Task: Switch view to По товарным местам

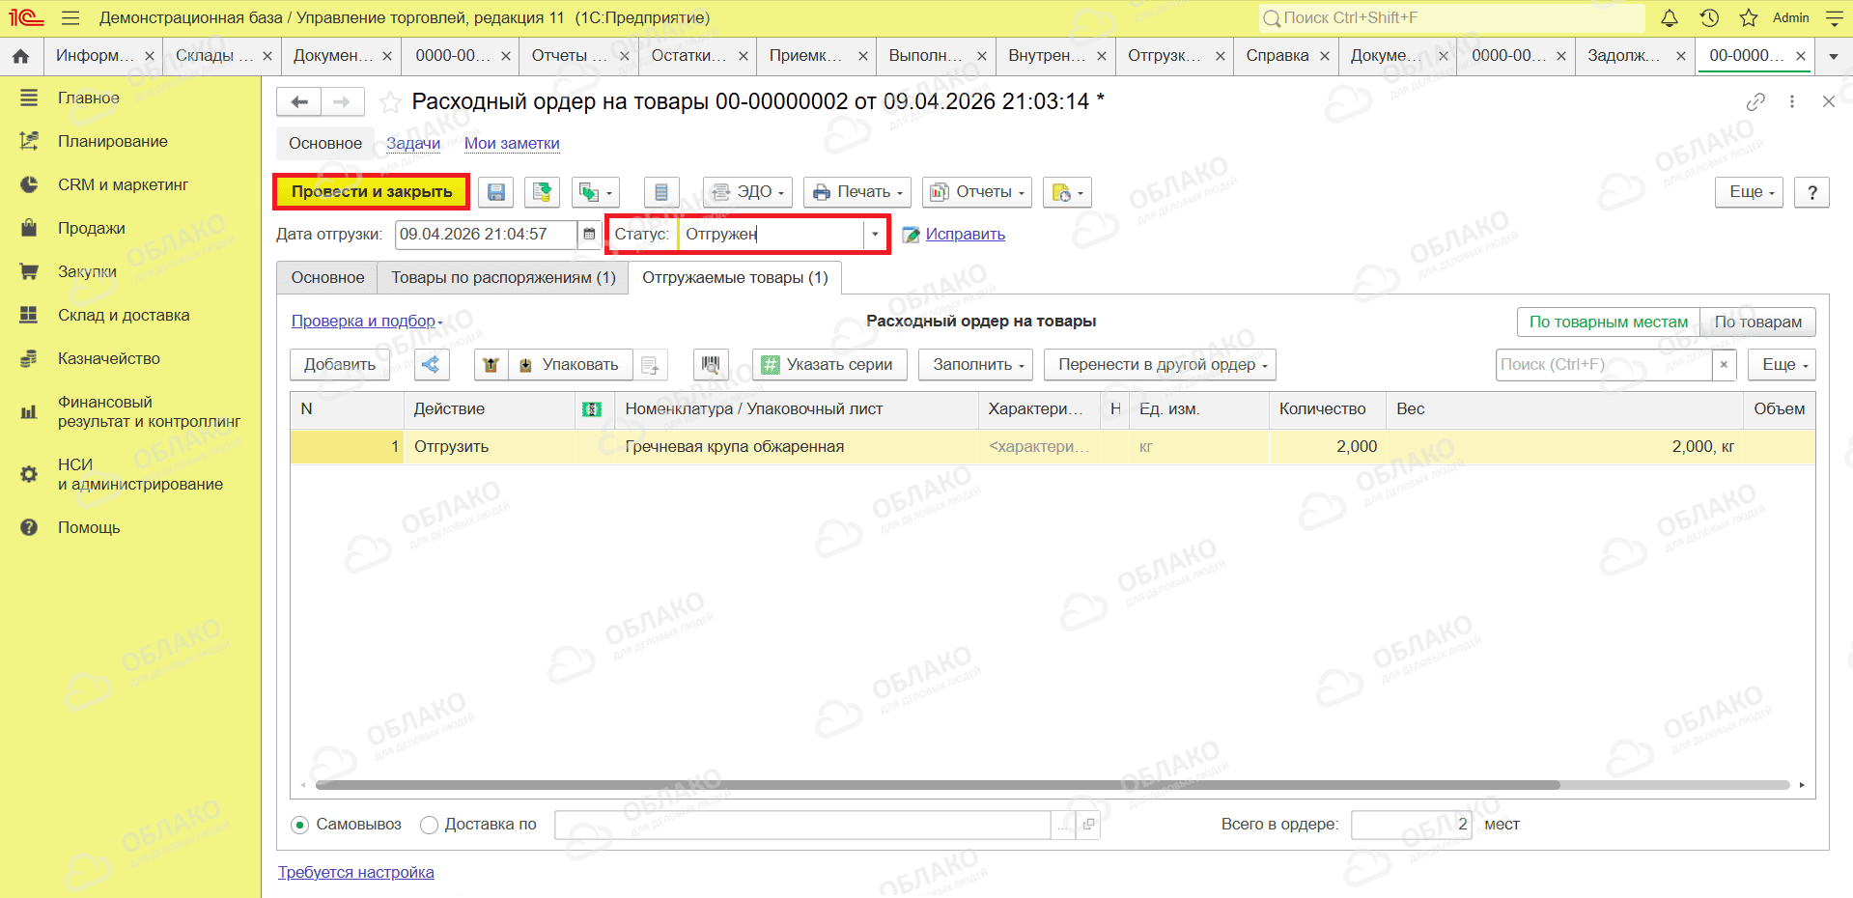Action: point(1609,322)
